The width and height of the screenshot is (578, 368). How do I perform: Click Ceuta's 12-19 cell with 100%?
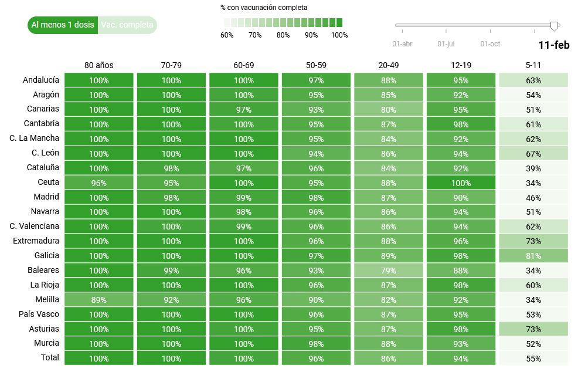tap(461, 183)
